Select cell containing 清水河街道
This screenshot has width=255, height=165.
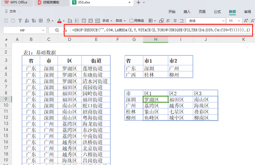click(x=96, y=81)
